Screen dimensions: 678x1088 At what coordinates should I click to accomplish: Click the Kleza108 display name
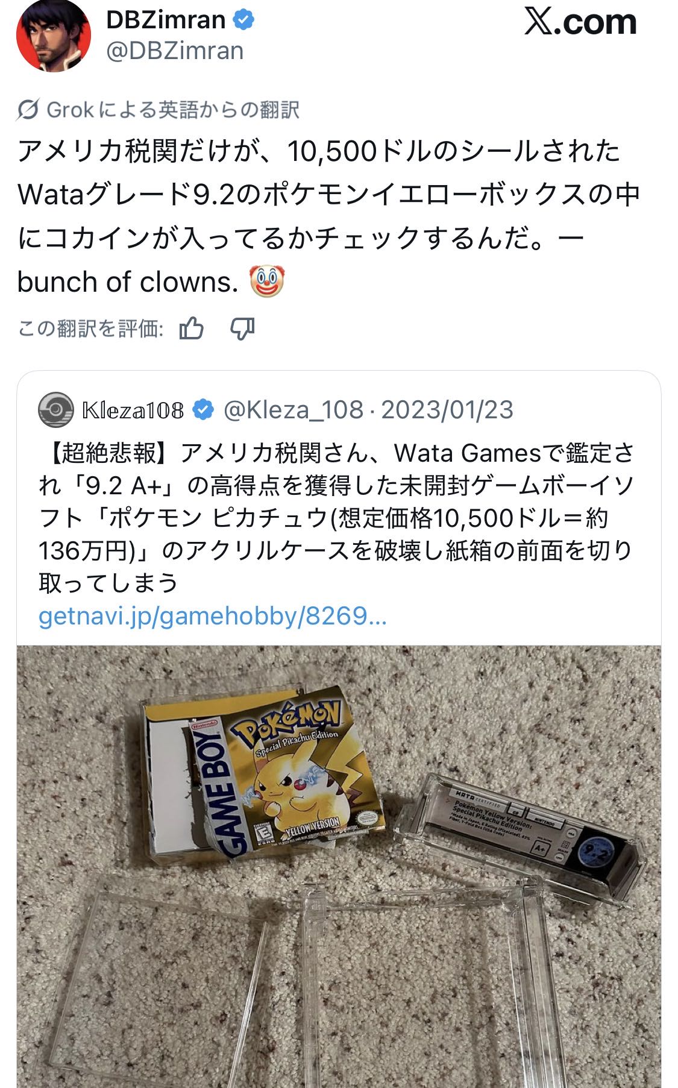pos(133,410)
